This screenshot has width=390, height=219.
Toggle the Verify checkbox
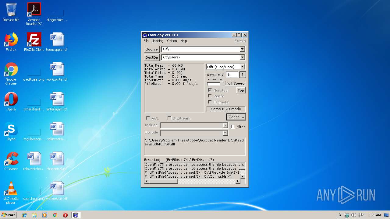[210, 96]
